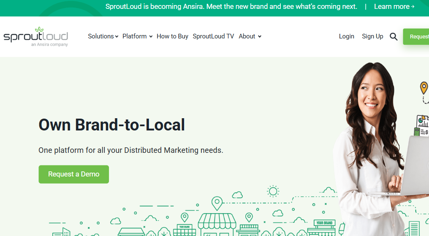Click the Login link

pos(346,36)
